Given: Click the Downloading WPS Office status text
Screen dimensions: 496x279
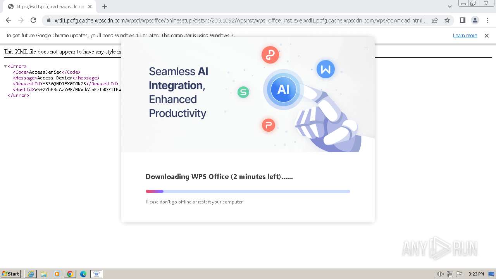Looking at the screenshot, I should [219, 177].
